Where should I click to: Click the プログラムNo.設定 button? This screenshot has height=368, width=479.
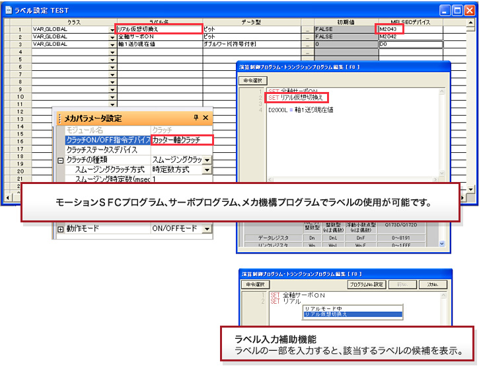pos(367,285)
